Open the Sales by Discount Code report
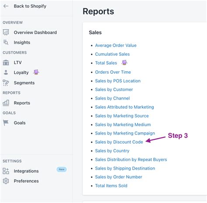 tap(119, 142)
